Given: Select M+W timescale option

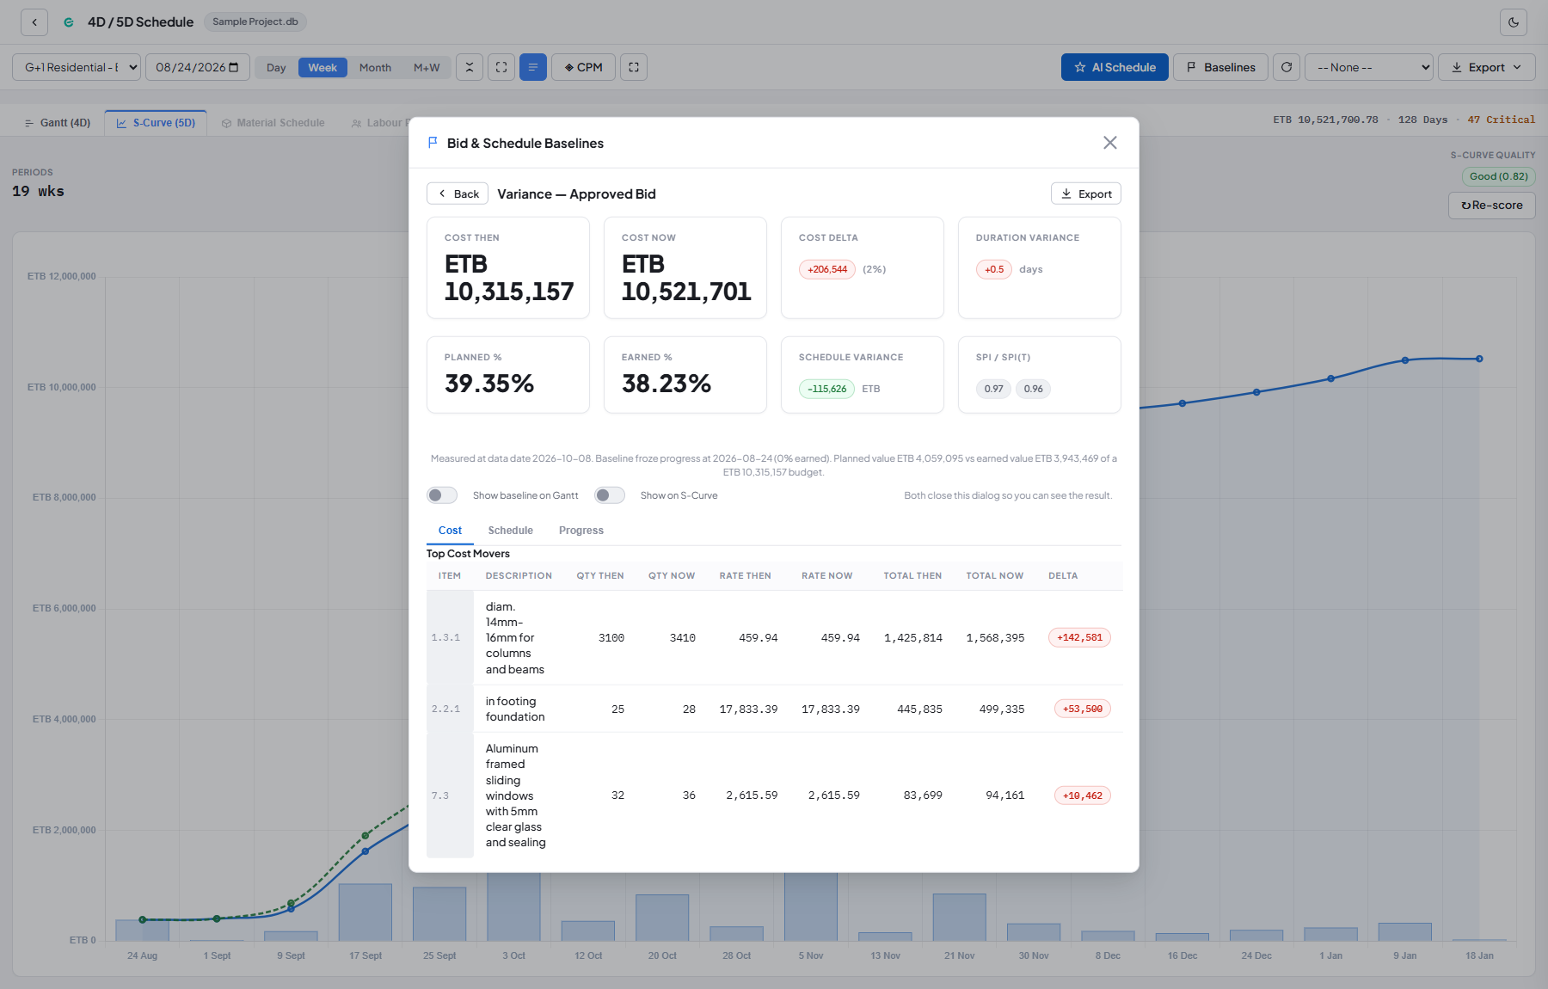Looking at the screenshot, I should (427, 68).
